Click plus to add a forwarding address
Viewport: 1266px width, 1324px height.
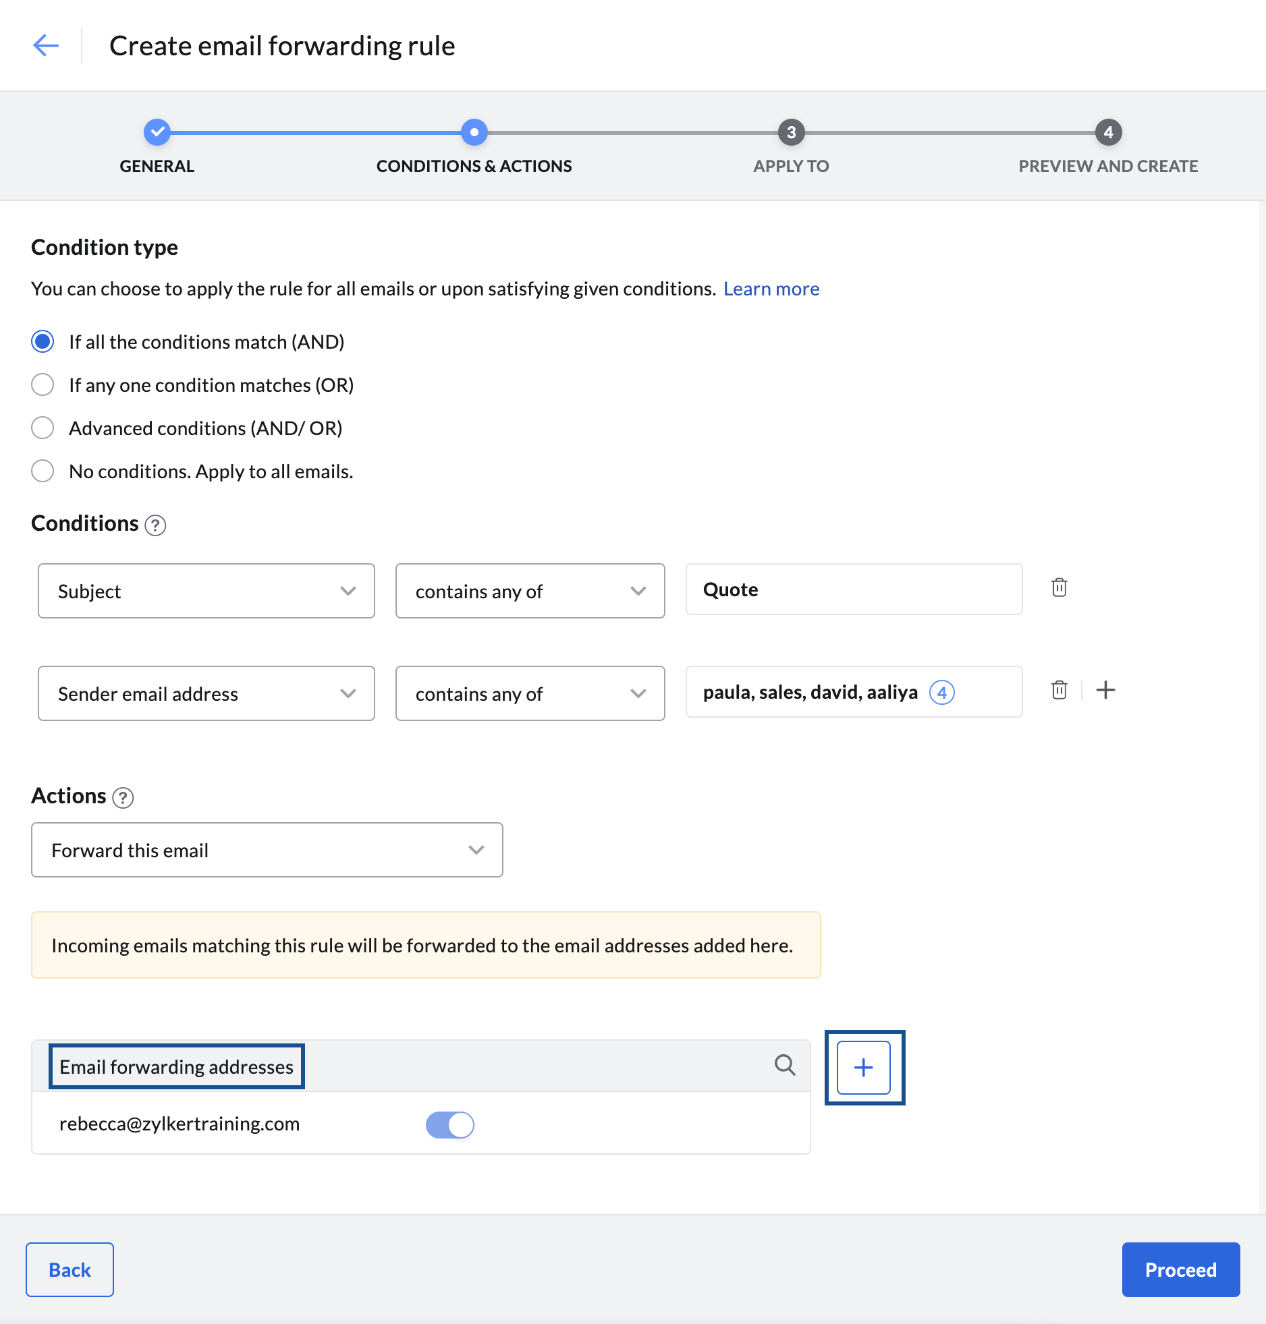tap(864, 1068)
